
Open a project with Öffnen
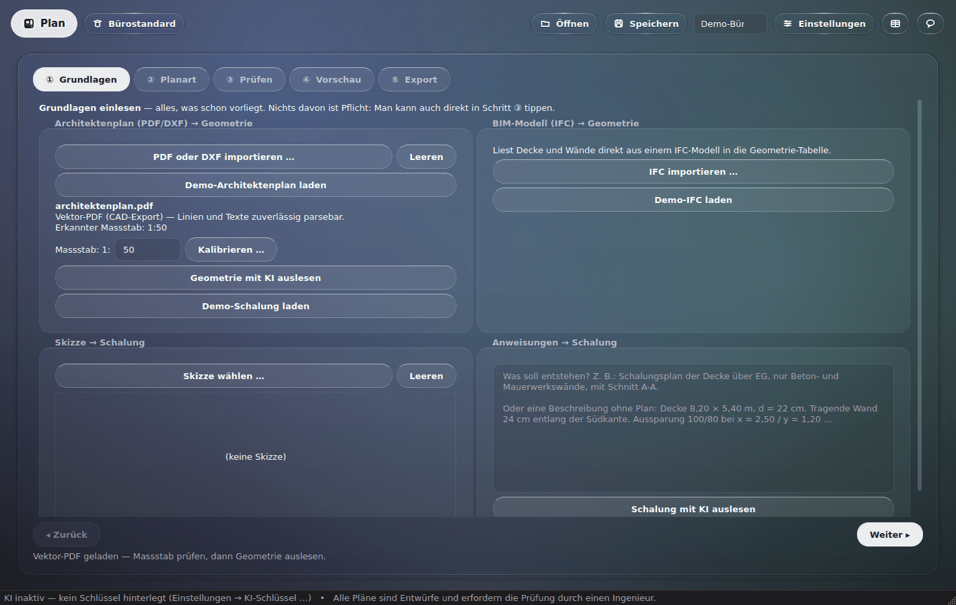click(x=564, y=24)
